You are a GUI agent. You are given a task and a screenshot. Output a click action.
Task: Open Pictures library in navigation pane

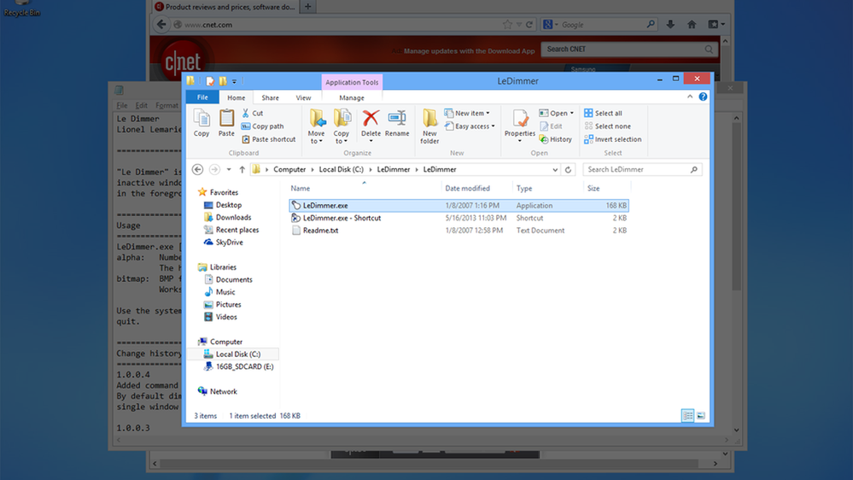223,305
